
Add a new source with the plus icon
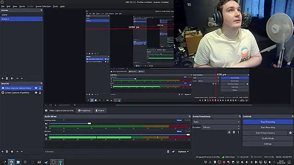click(2, 152)
